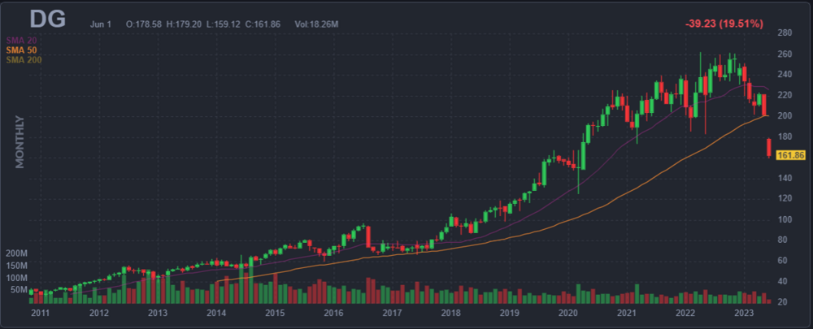Select the 2023 year marker on time axis

click(744, 313)
